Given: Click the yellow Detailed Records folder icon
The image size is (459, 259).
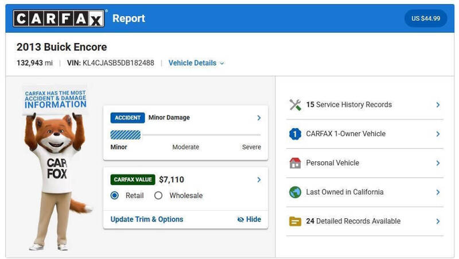Looking at the screenshot, I should [295, 221].
